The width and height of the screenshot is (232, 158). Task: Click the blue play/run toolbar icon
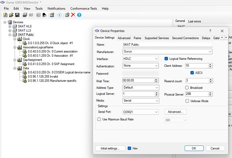click(x=60, y=15)
